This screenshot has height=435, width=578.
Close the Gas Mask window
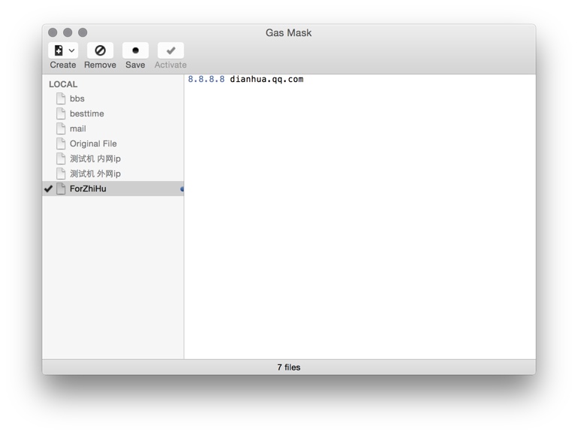[x=53, y=32]
